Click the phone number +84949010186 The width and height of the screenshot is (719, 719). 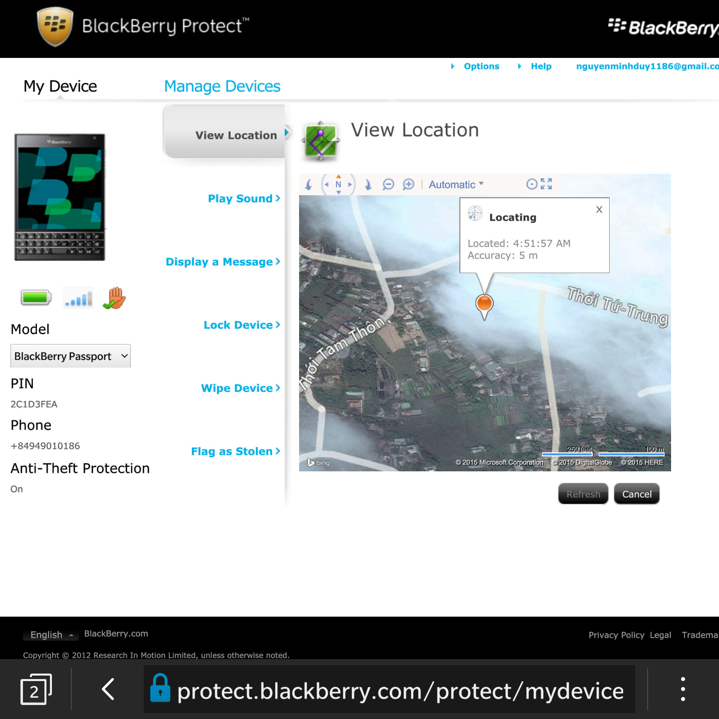(45, 446)
